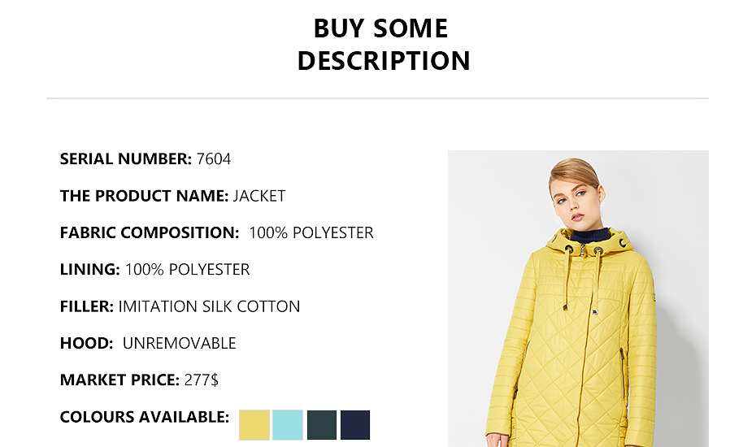Click the hood value UNREMOVABLE
The image size is (756, 447).
point(179,343)
